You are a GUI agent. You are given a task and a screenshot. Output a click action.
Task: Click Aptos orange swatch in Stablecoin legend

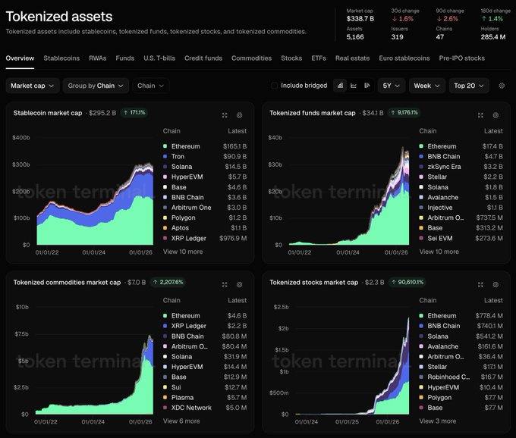point(165,227)
